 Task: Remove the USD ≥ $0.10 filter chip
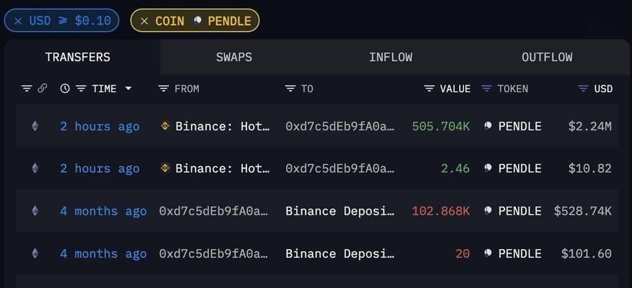coord(18,21)
